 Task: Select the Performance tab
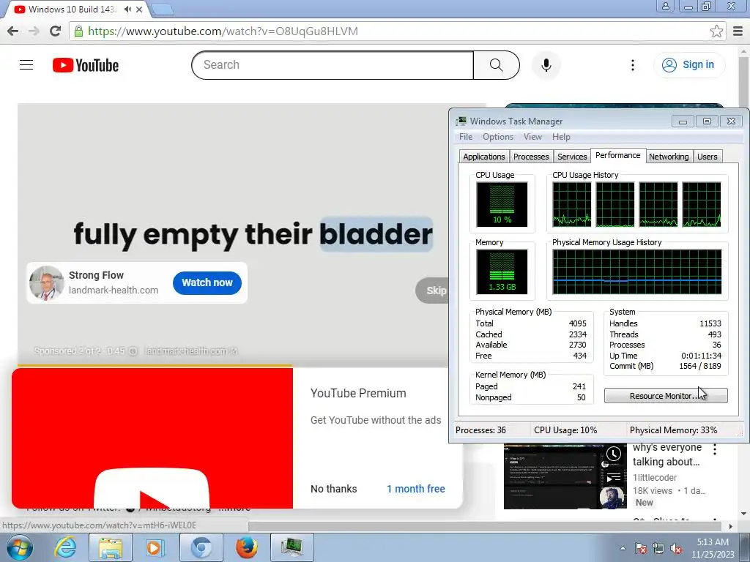point(617,155)
